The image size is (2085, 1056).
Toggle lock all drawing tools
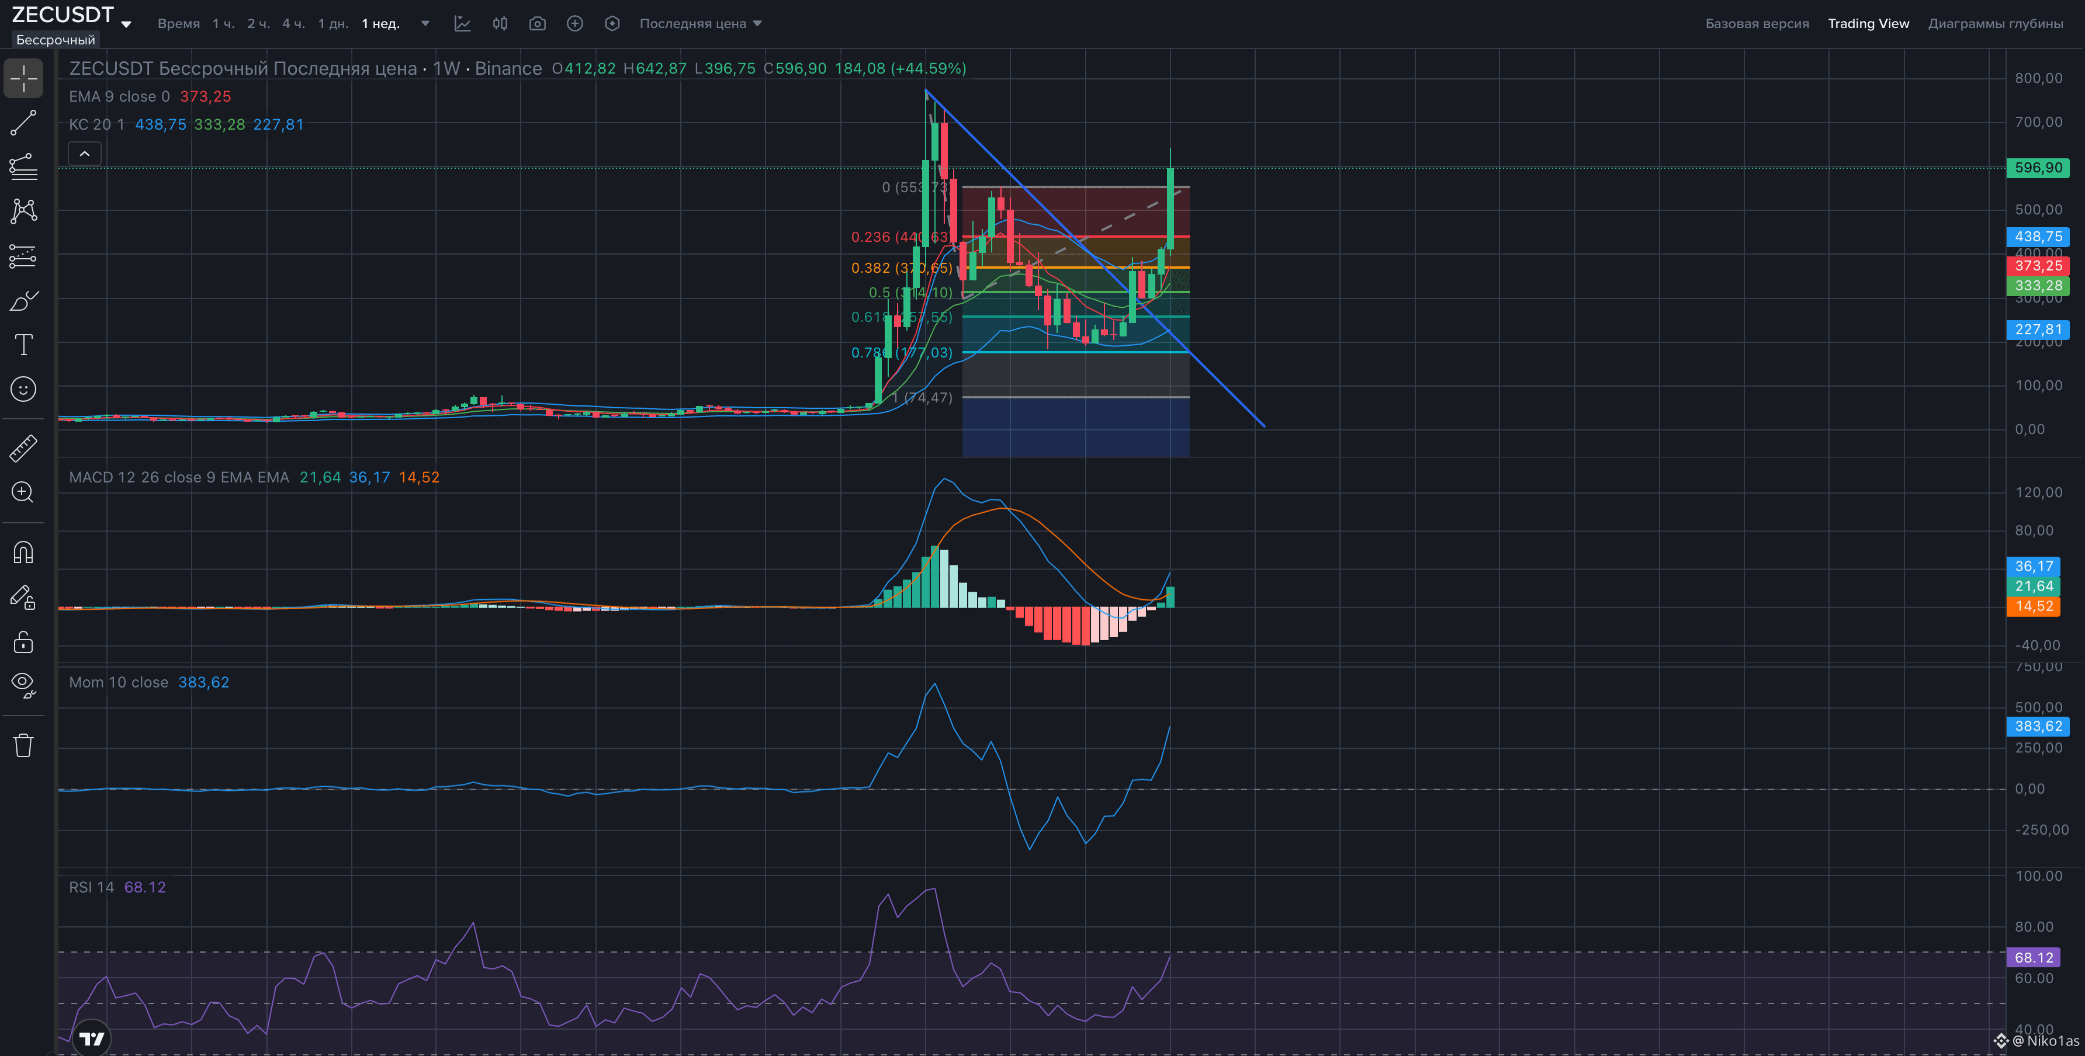tap(23, 642)
